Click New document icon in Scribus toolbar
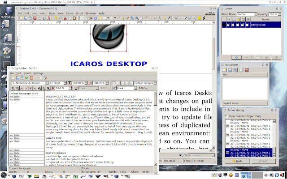 pos(21,18)
